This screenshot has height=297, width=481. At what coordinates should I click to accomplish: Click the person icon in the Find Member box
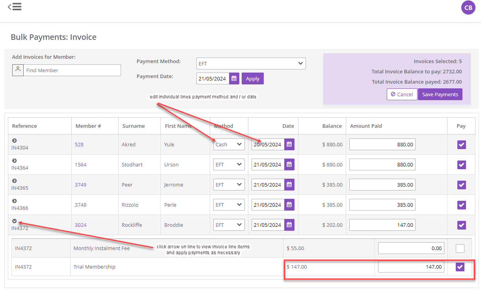18,70
